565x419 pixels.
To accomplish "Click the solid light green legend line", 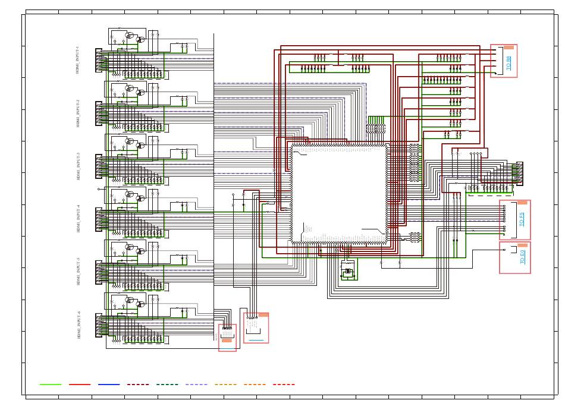I will coord(50,385).
